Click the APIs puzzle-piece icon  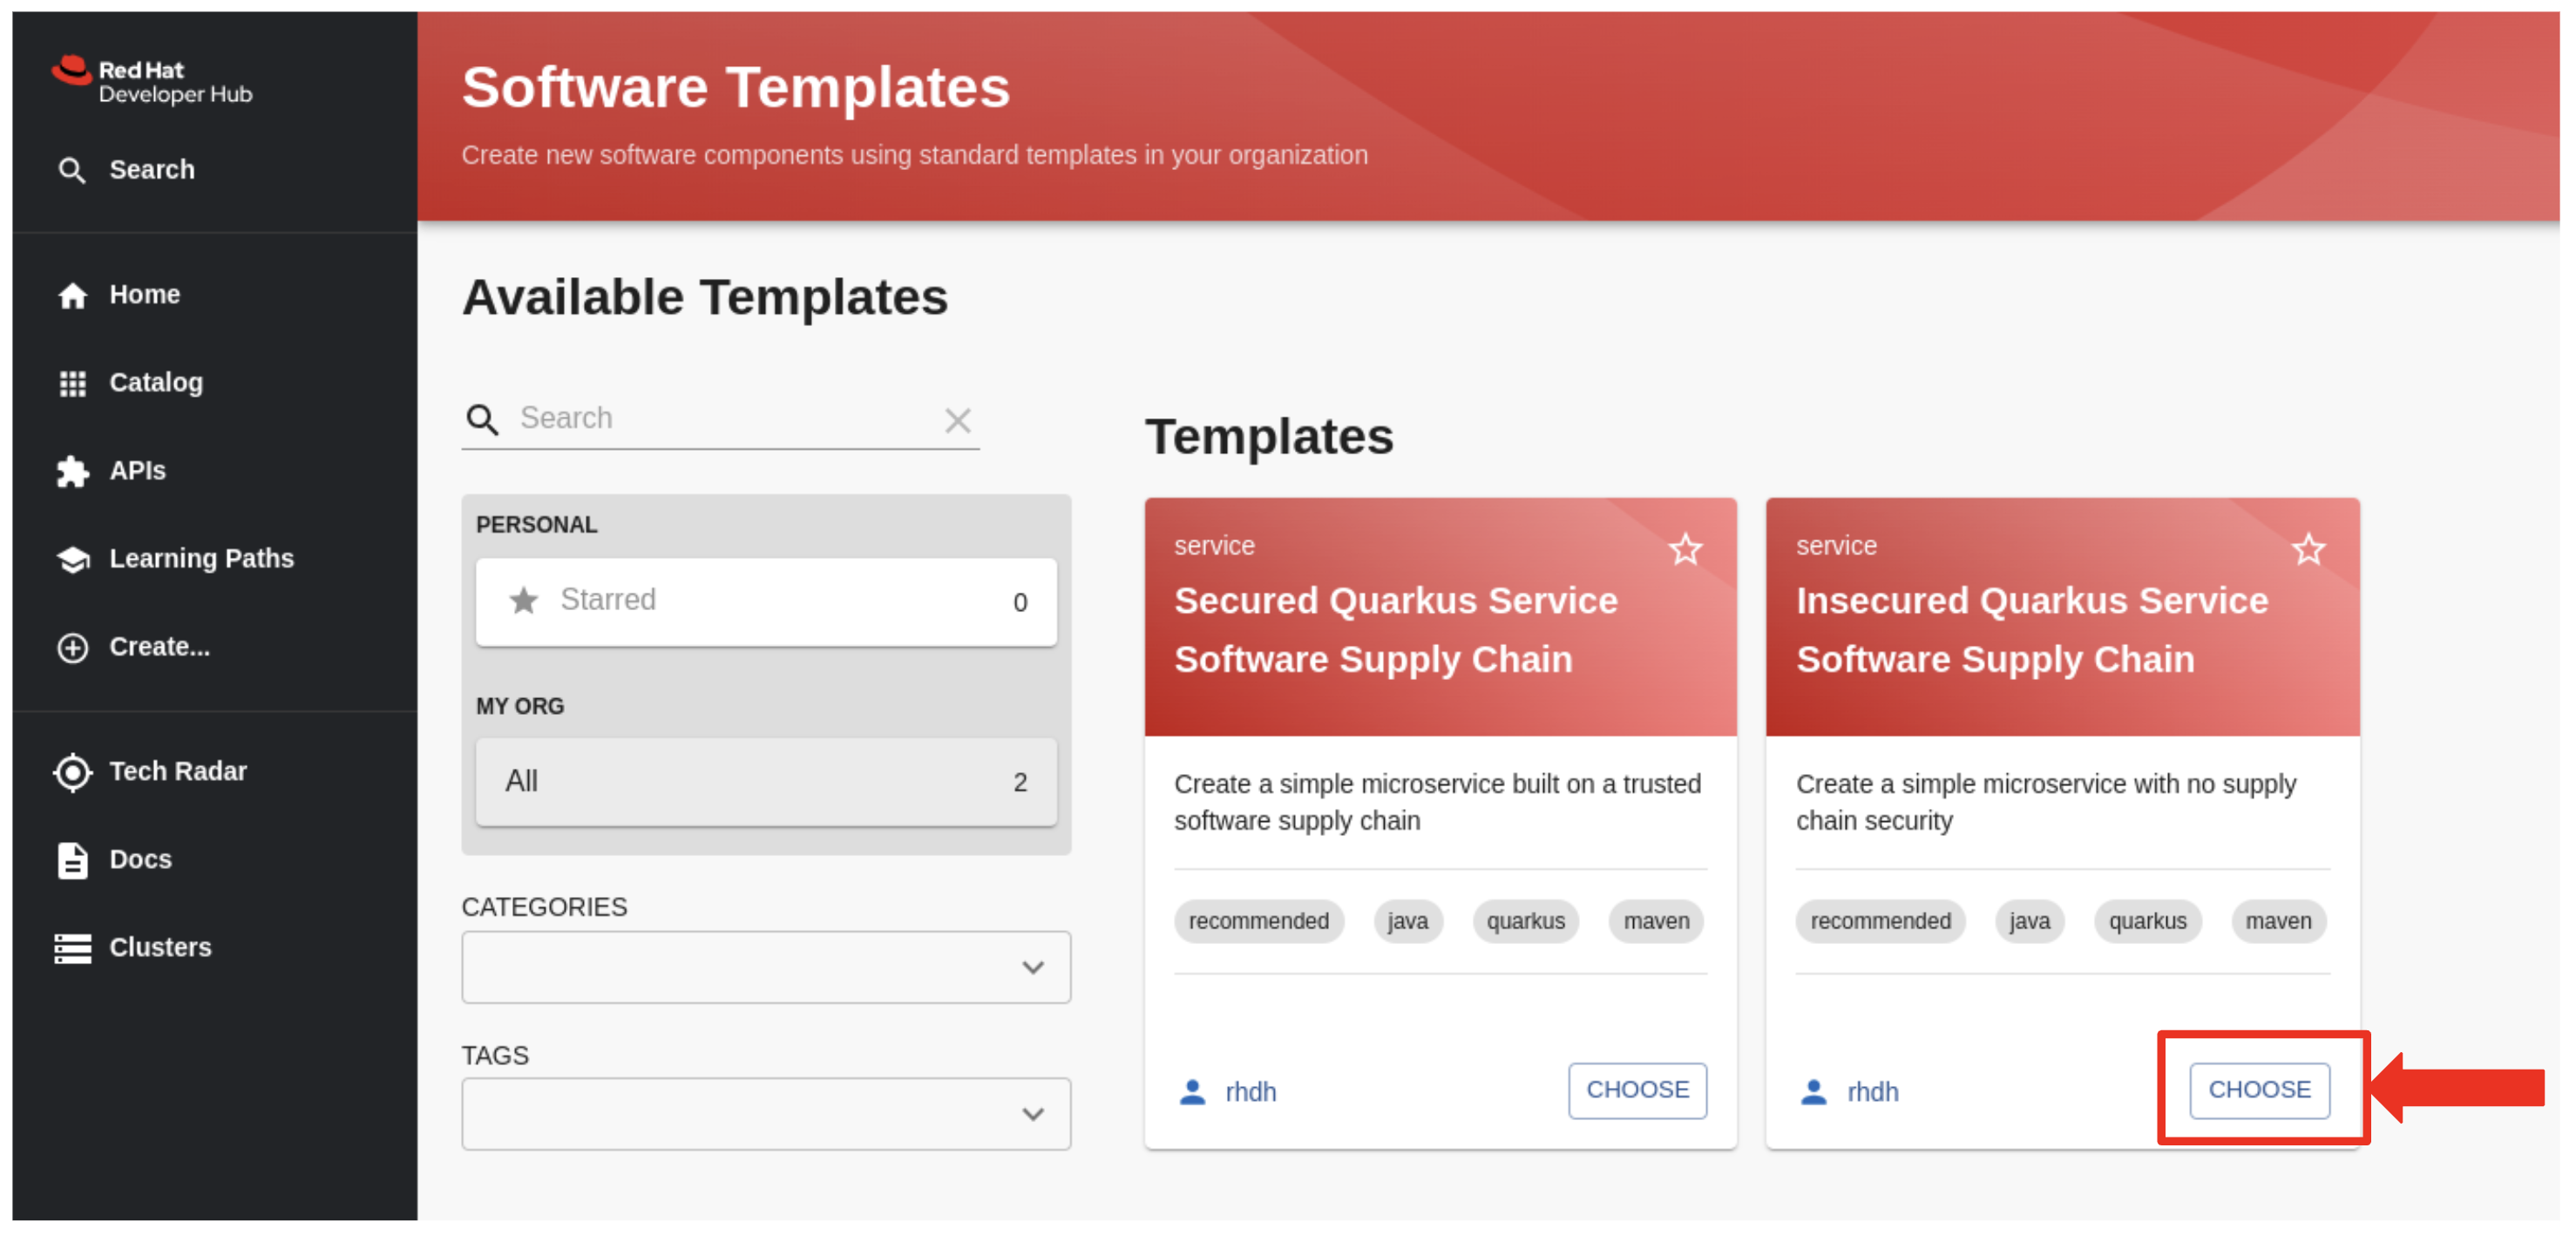coord(72,471)
